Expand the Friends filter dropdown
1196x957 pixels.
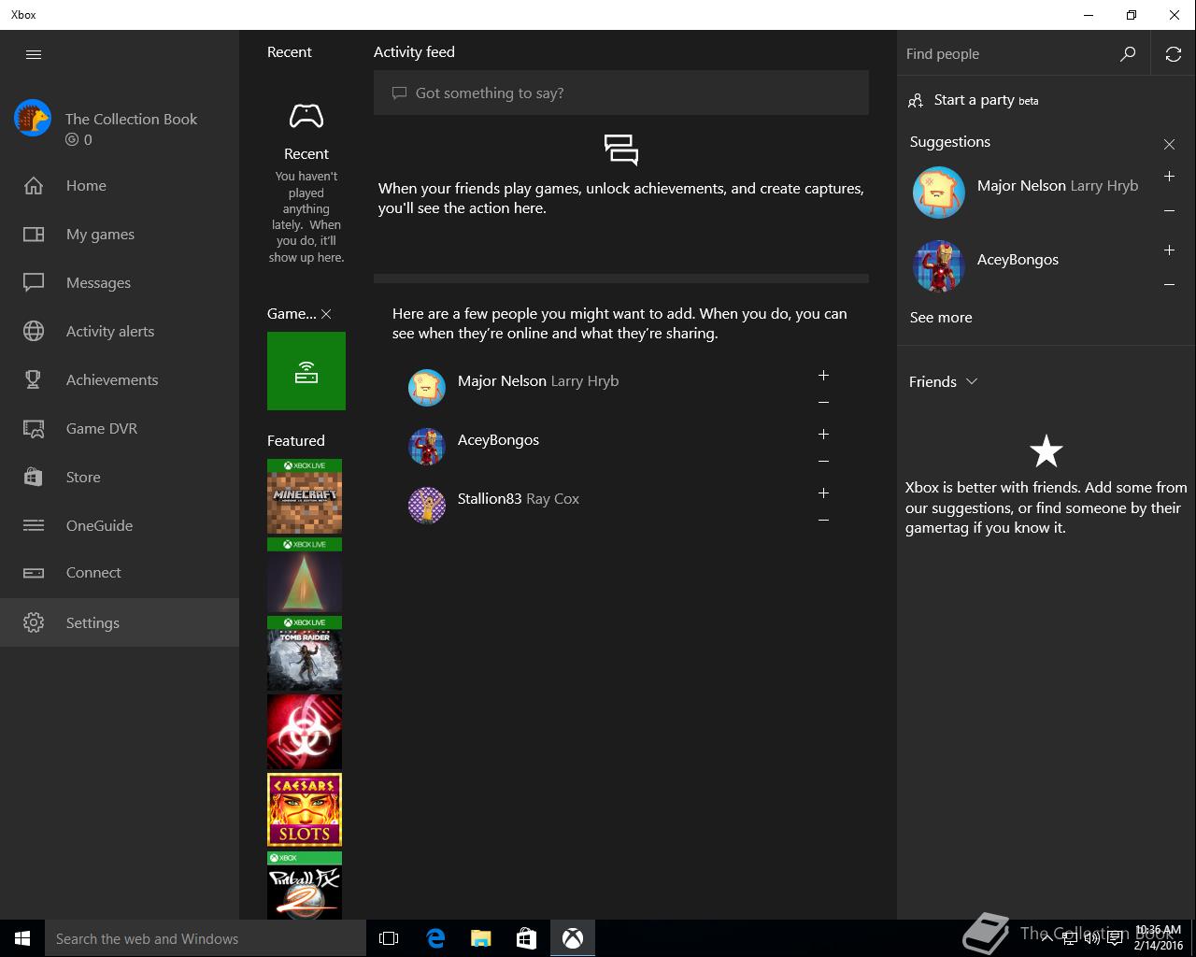(x=944, y=381)
